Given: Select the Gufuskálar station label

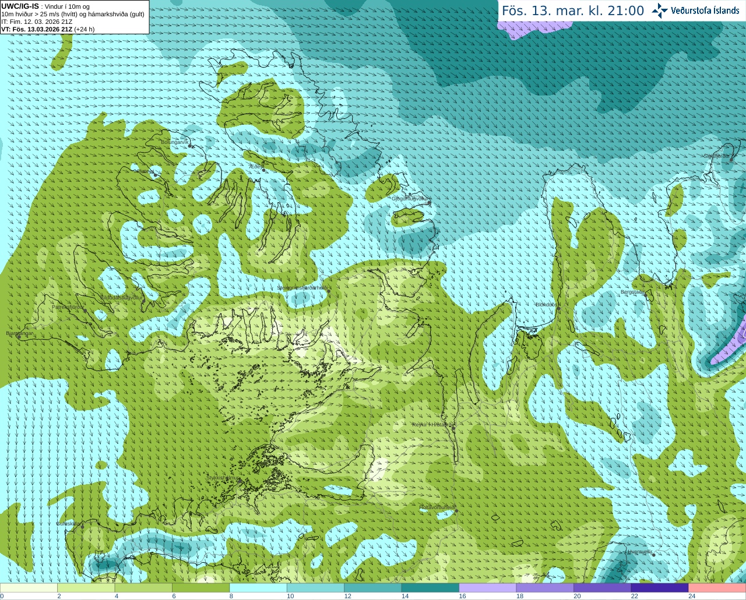Looking at the screenshot, I should coord(68,524).
